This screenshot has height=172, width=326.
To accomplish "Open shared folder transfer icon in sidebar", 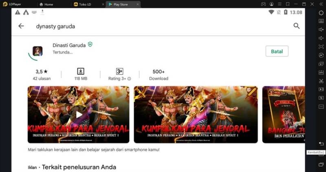I will pyautogui.click(x=321, y=98).
